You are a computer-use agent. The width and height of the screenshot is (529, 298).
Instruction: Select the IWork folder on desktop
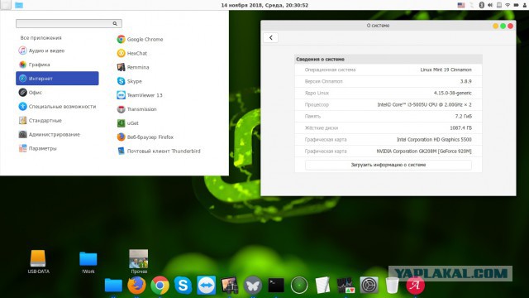(88, 262)
